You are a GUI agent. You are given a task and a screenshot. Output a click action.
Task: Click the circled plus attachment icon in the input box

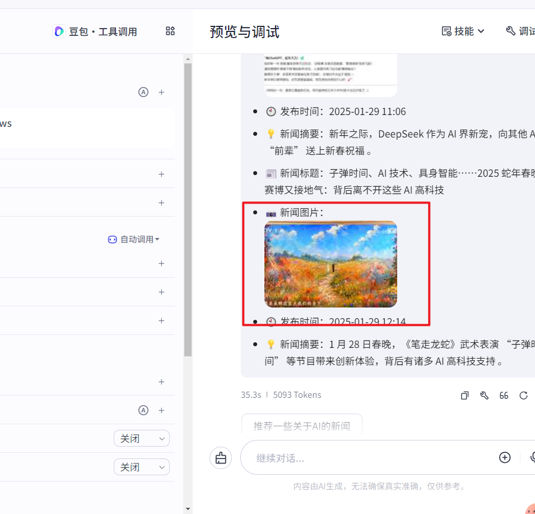505,457
